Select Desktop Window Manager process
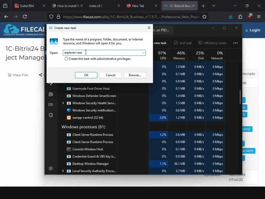Image resolution: width=265 pixels, height=199 pixels. [91, 164]
